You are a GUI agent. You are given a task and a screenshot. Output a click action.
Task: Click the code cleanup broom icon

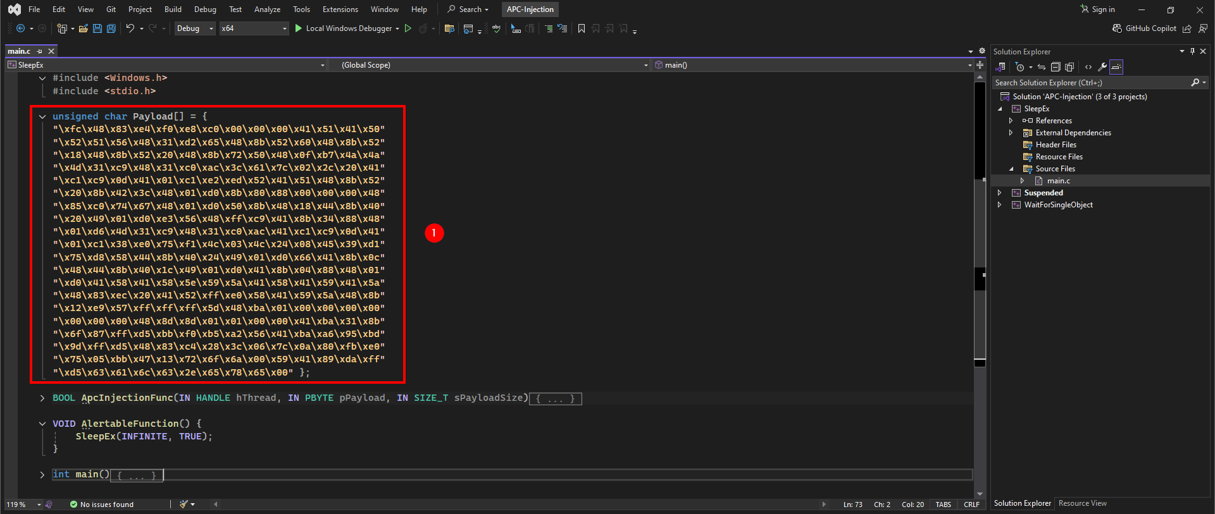point(184,505)
